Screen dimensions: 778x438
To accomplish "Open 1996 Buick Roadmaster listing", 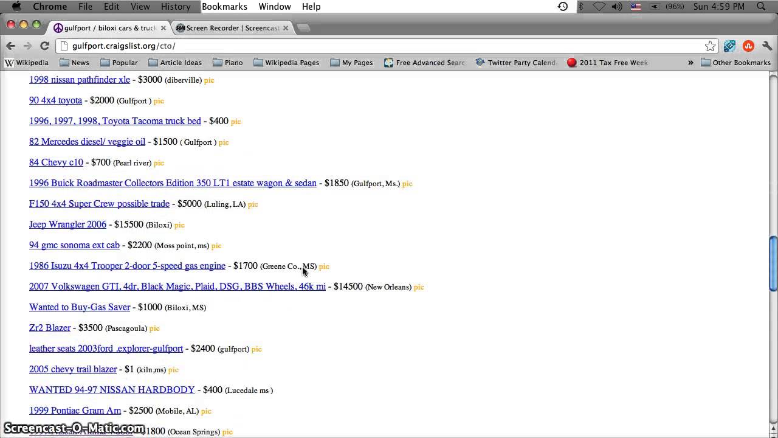I will tap(173, 183).
